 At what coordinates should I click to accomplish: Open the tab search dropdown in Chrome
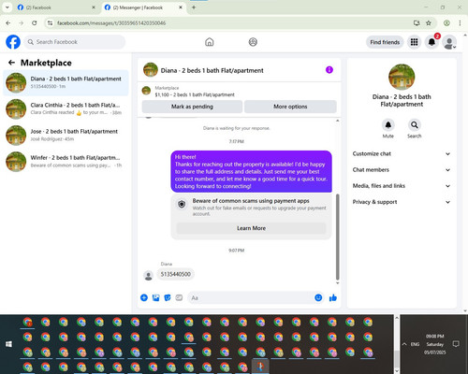pyautogui.click(x=7, y=7)
